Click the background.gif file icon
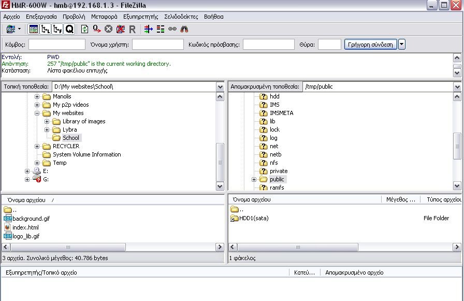 click(7, 219)
